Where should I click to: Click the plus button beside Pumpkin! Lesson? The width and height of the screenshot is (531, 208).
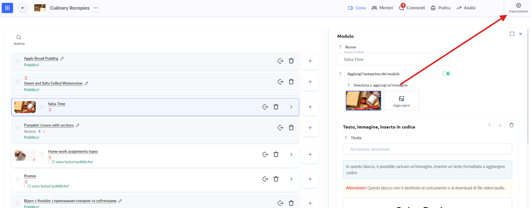[310, 128]
